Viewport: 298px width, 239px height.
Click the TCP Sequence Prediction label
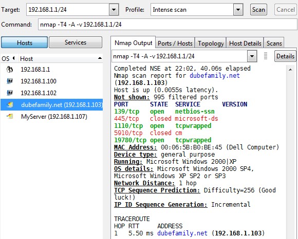coord(157,190)
